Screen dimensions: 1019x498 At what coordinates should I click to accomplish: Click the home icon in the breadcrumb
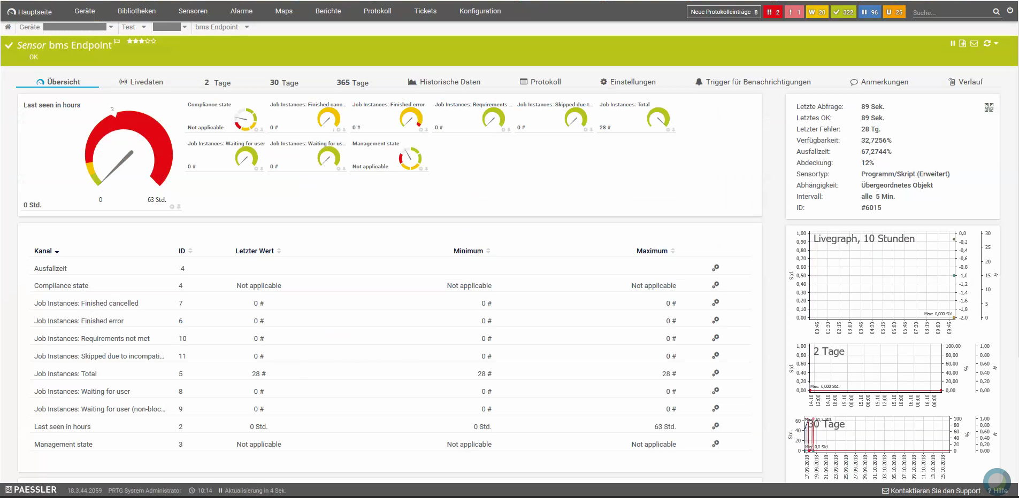8,27
